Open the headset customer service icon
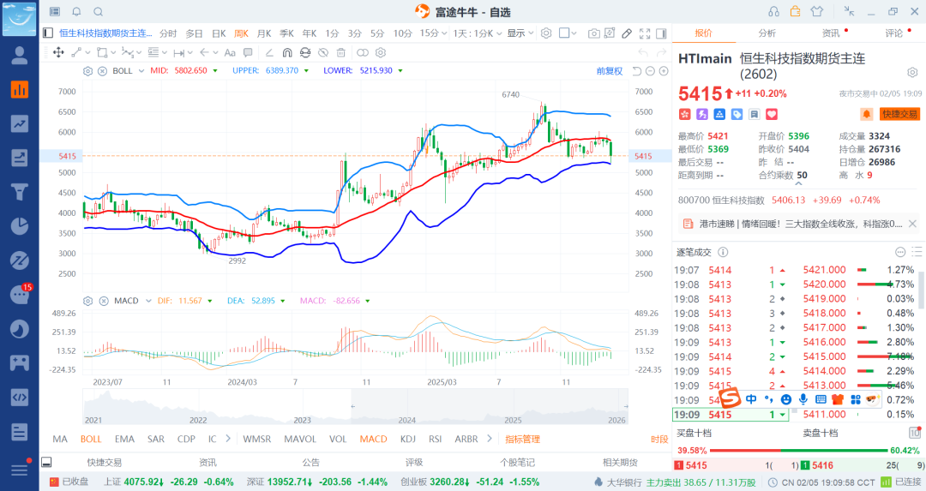 click(x=773, y=11)
